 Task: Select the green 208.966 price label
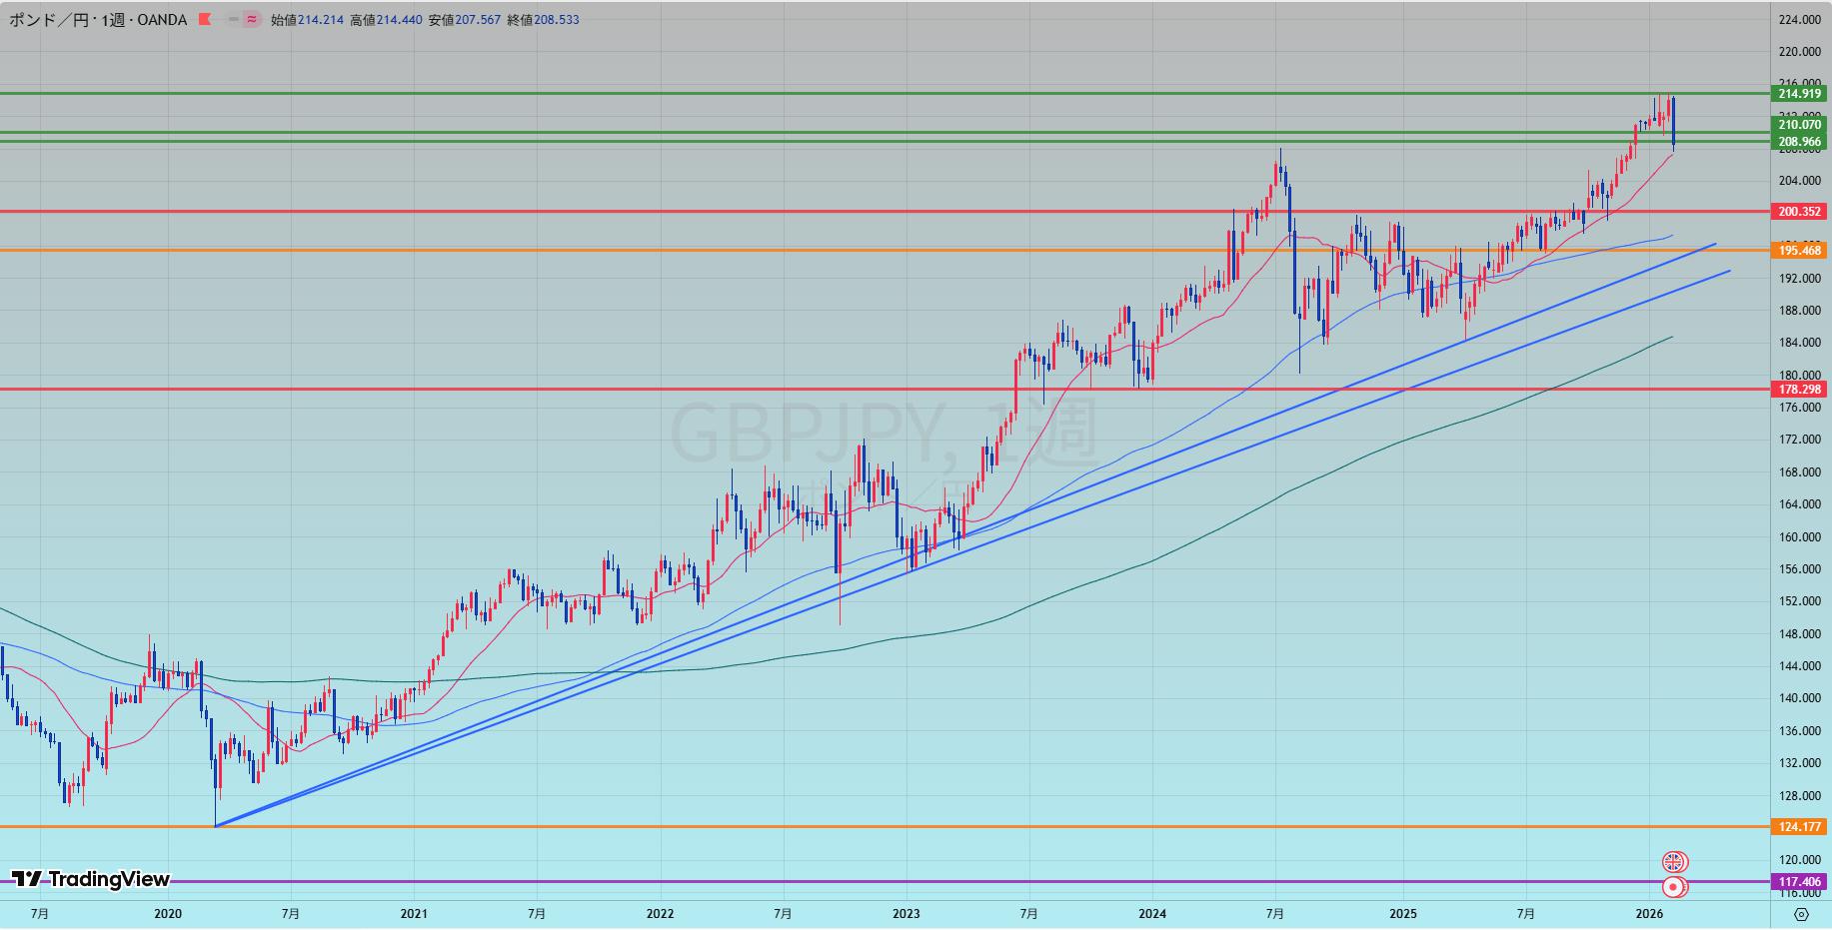(1799, 142)
